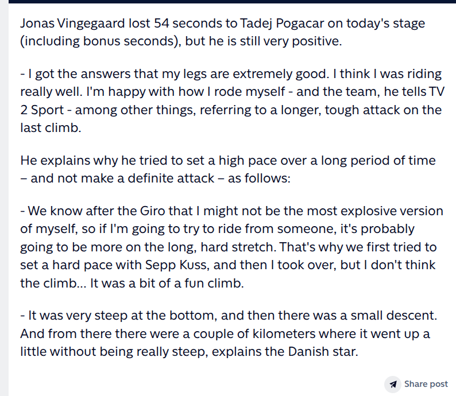Click paragraph beginning He explains why
This screenshot has width=456, height=396.
pos(227,169)
